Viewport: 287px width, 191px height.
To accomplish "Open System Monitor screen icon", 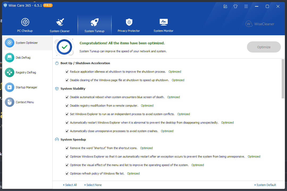I will tap(163, 22).
